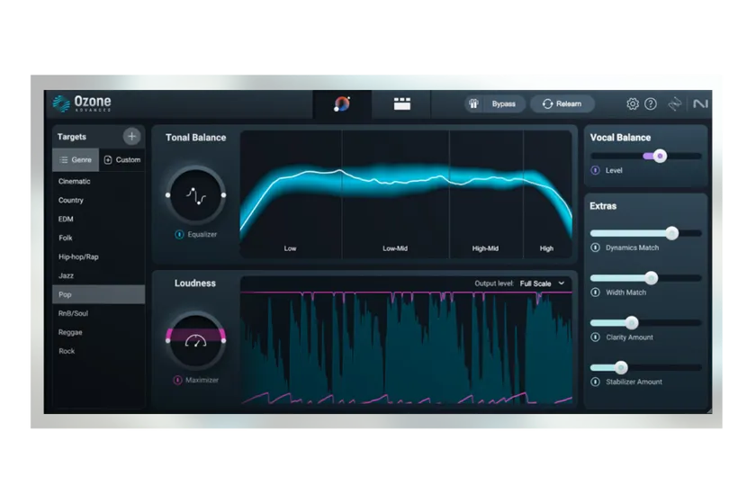The image size is (756, 504).
Task: Open settings with the gear icon
Action: (x=632, y=103)
